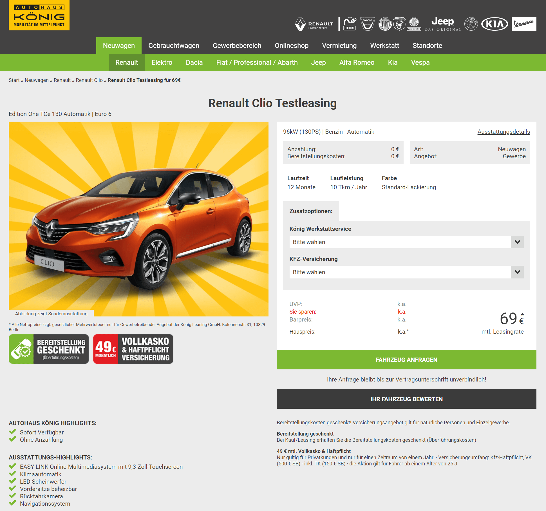Open the Fiat Professional logo

tap(414, 24)
